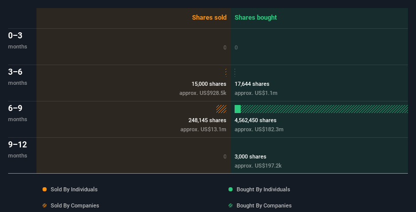Viewport: 416px width, 212px height.
Task: Click the hatched green companies bar in 6–9 months
Action: point(324,109)
